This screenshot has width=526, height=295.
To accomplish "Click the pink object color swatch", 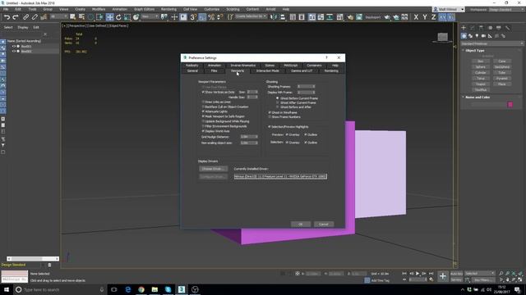I will pos(510,105).
